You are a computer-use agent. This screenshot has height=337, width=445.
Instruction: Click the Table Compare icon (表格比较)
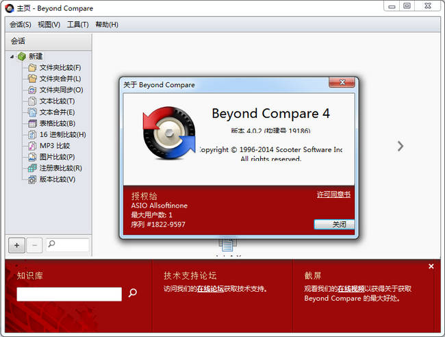coord(32,123)
